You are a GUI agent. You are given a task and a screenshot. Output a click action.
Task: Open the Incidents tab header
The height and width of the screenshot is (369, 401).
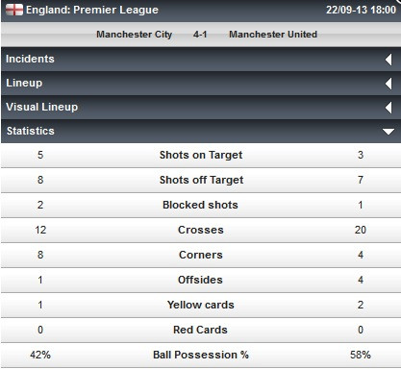pyautogui.click(x=201, y=59)
